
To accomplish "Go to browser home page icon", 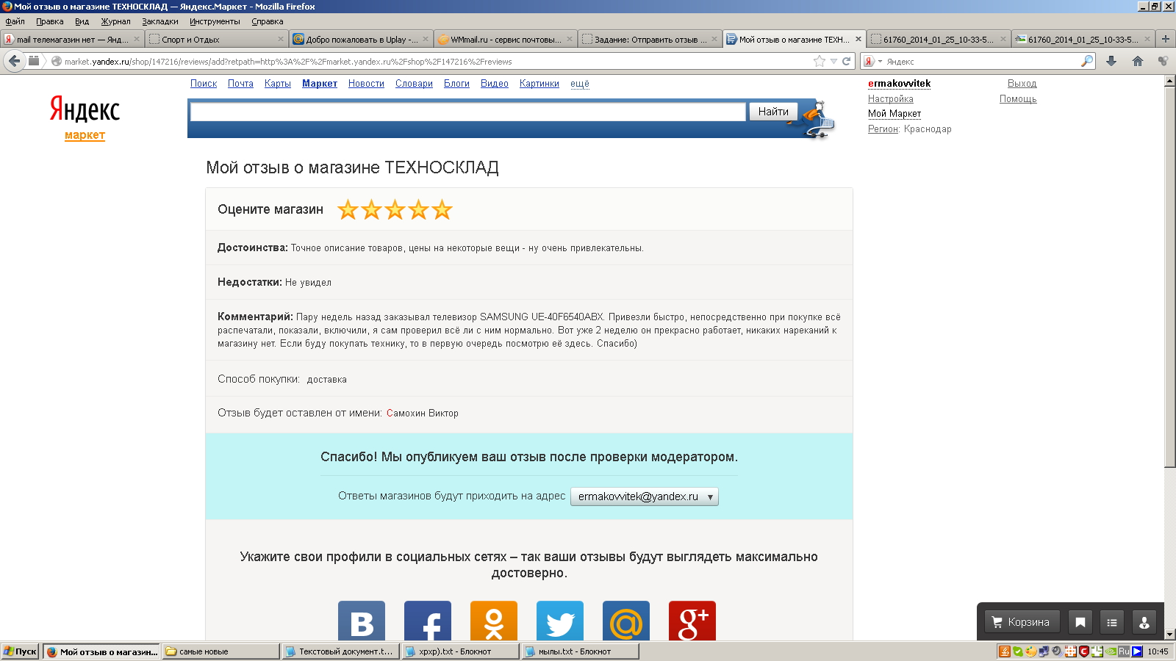I will click(x=1138, y=61).
